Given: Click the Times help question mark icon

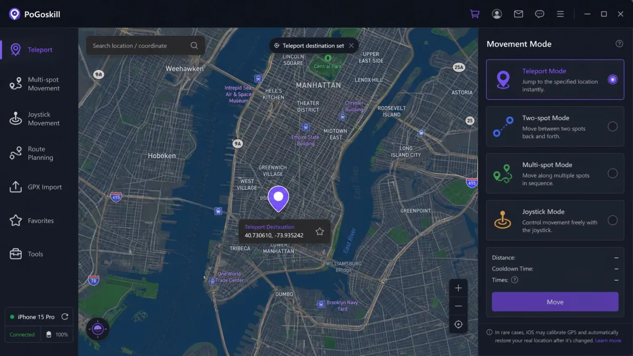Looking at the screenshot, I should pos(515,280).
